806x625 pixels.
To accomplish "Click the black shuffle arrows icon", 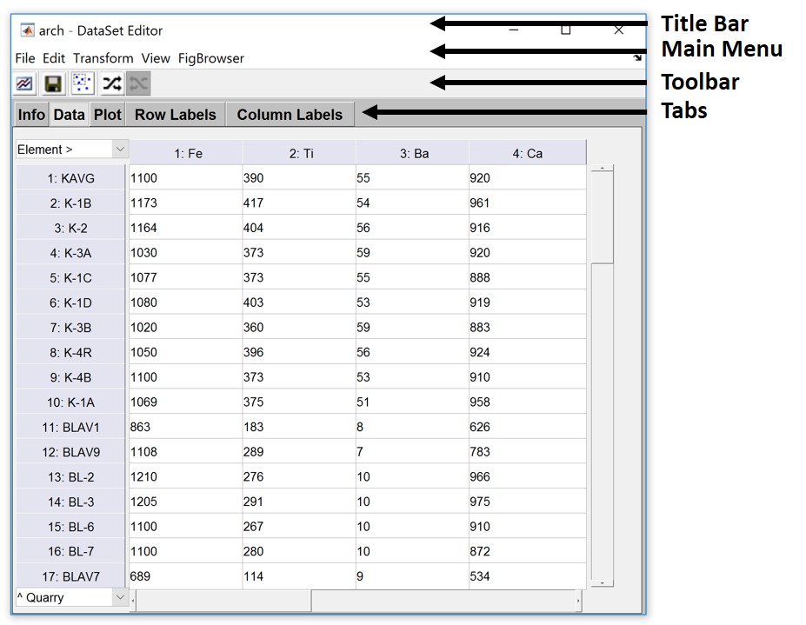I will coord(111,83).
